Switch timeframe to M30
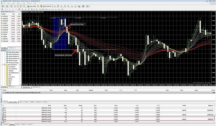The image size is (216, 126). (46, 9)
